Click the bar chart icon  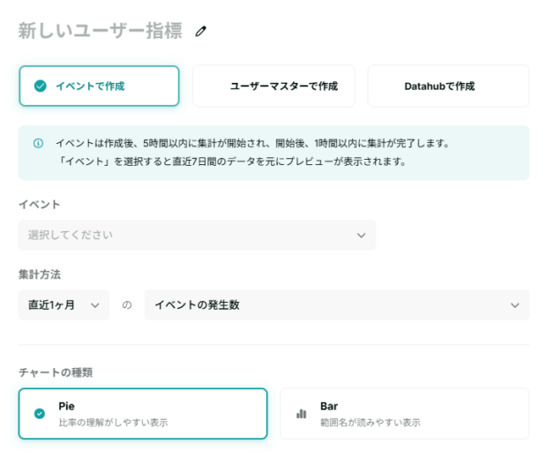tap(302, 413)
